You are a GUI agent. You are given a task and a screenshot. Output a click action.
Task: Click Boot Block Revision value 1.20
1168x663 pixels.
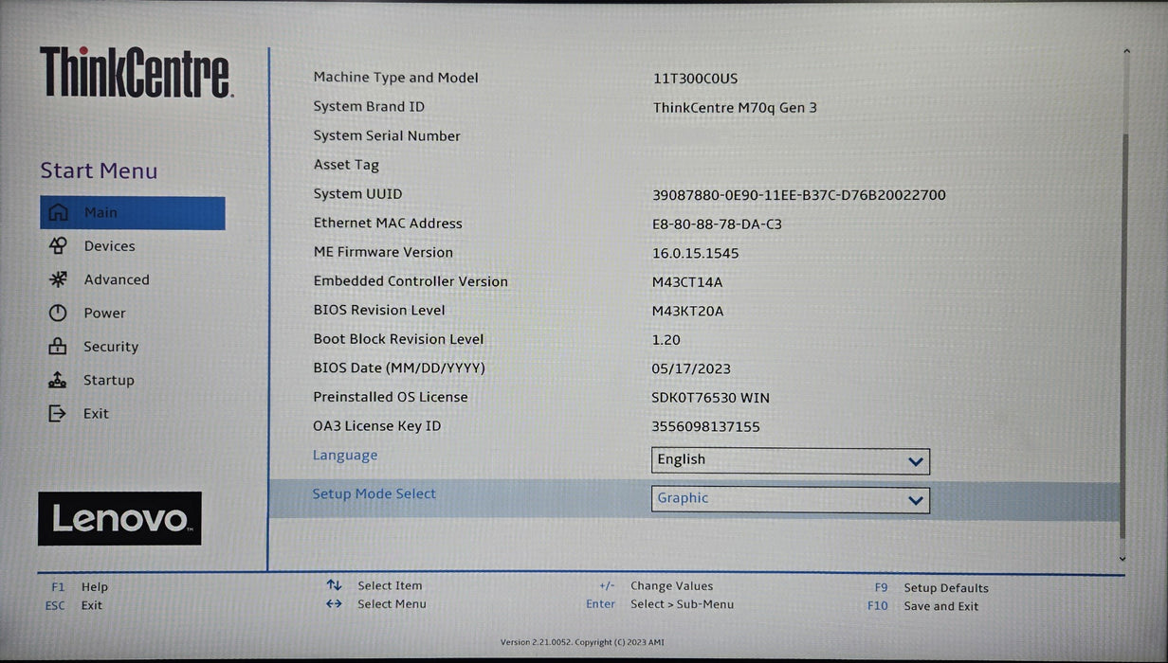coord(666,340)
